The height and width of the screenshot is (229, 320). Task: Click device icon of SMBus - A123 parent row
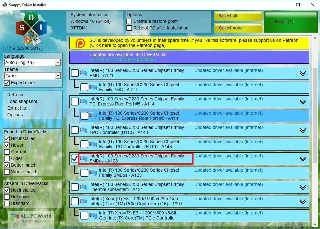84,158
